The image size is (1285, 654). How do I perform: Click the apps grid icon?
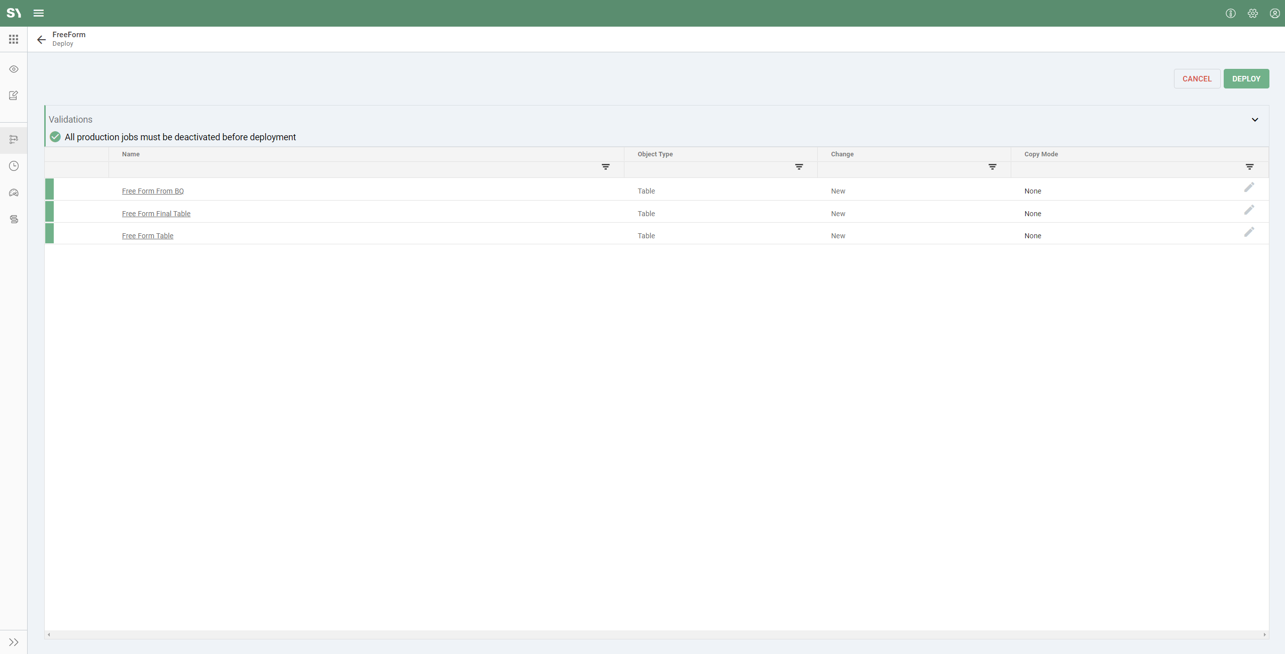pos(14,39)
